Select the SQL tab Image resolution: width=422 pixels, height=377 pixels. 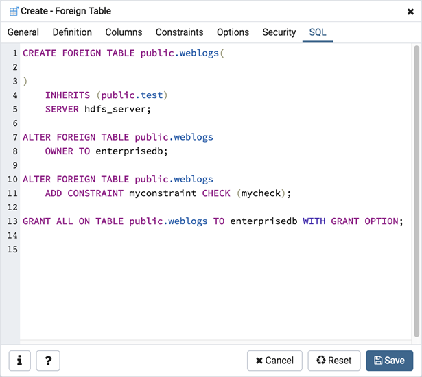click(318, 32)
